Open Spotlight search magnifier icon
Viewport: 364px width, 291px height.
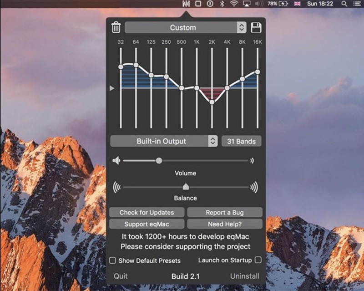(344, 4)
